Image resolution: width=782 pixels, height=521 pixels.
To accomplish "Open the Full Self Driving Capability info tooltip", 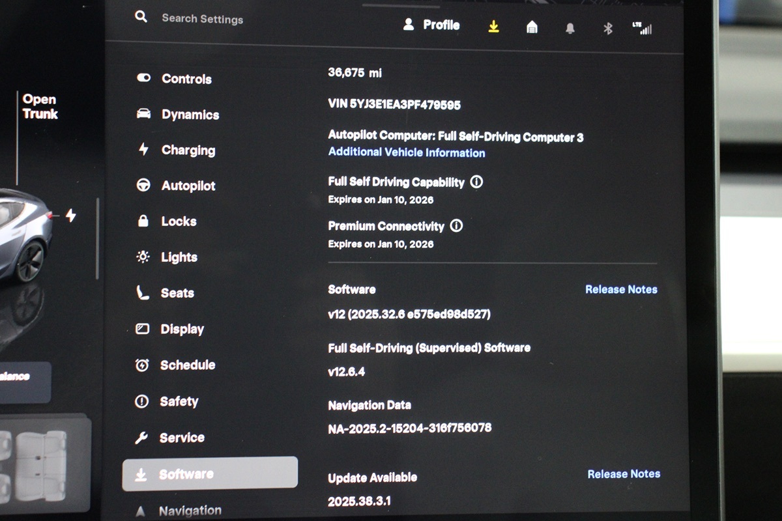I will [x=476, y=182].
